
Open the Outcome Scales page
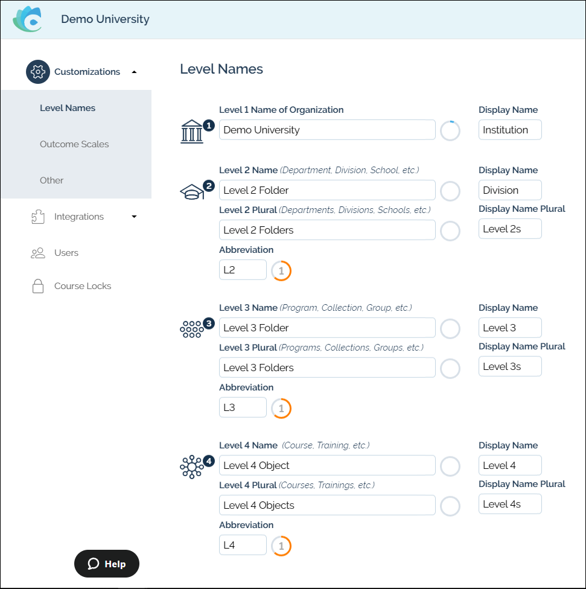click(x=74, y=144)
